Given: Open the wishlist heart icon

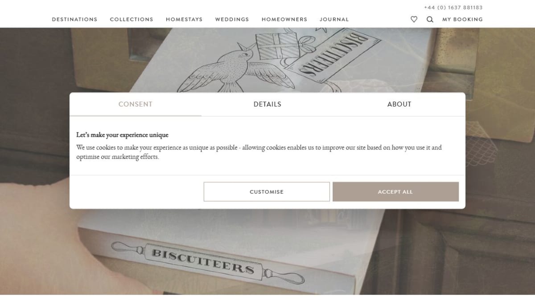Looking at the screenshot, I should click(x=414, y=19).
